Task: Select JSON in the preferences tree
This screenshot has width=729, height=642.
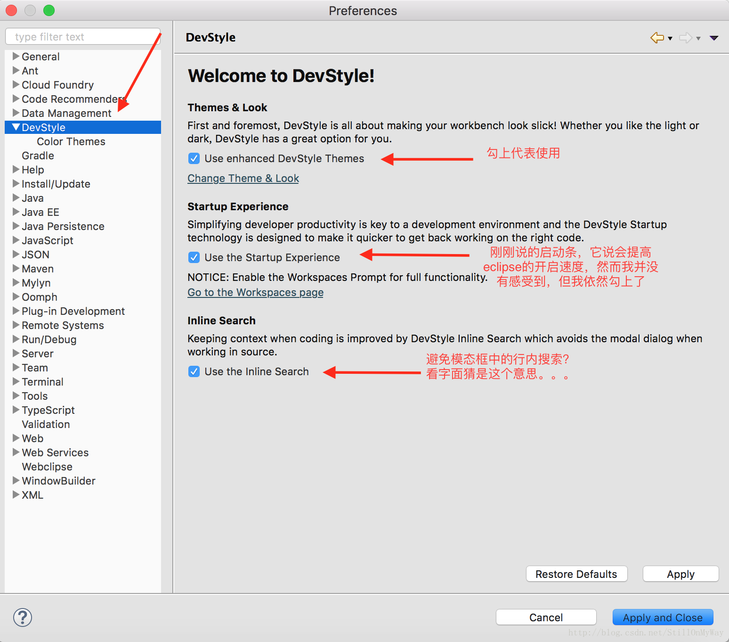Action: coord(35,255)
